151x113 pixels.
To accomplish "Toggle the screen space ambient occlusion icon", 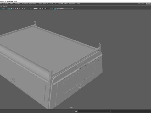I will coord(23,8).
